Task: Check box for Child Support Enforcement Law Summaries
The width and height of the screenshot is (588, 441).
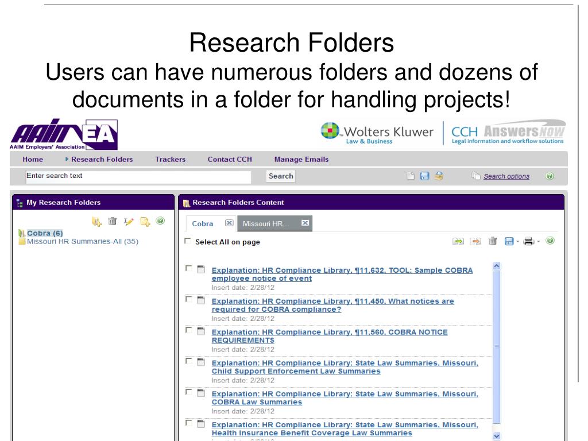Action: coord(188,361)
